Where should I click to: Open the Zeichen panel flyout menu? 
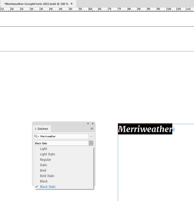[x=92, y=128]
